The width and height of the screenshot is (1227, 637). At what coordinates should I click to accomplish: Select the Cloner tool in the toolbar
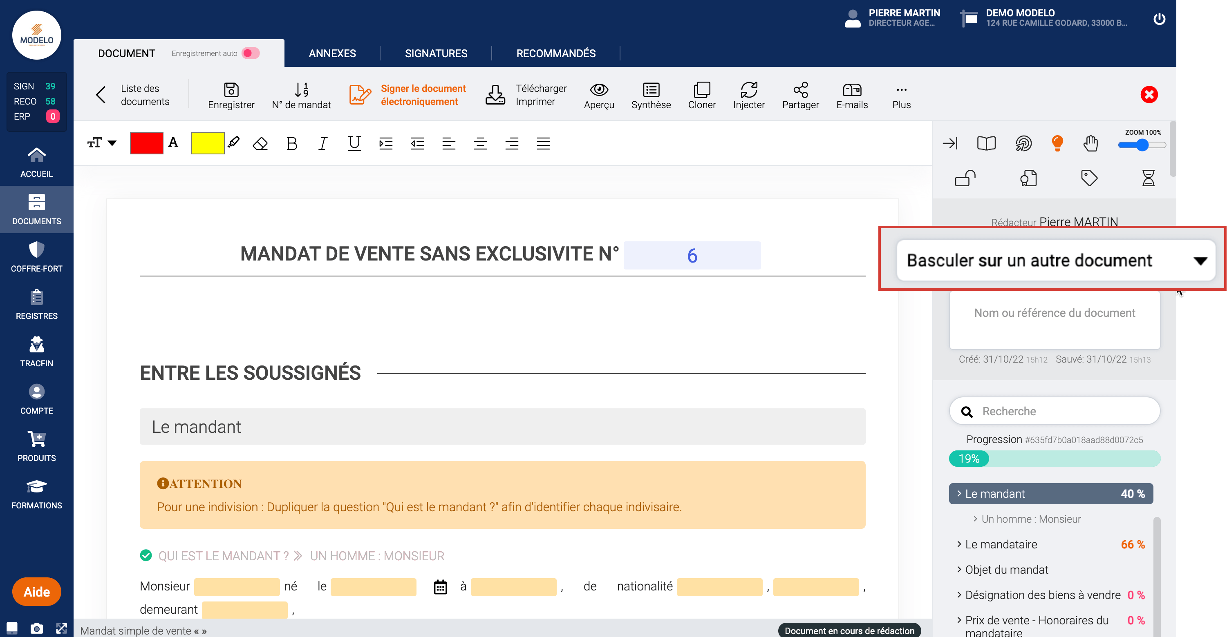pos(702,95)
